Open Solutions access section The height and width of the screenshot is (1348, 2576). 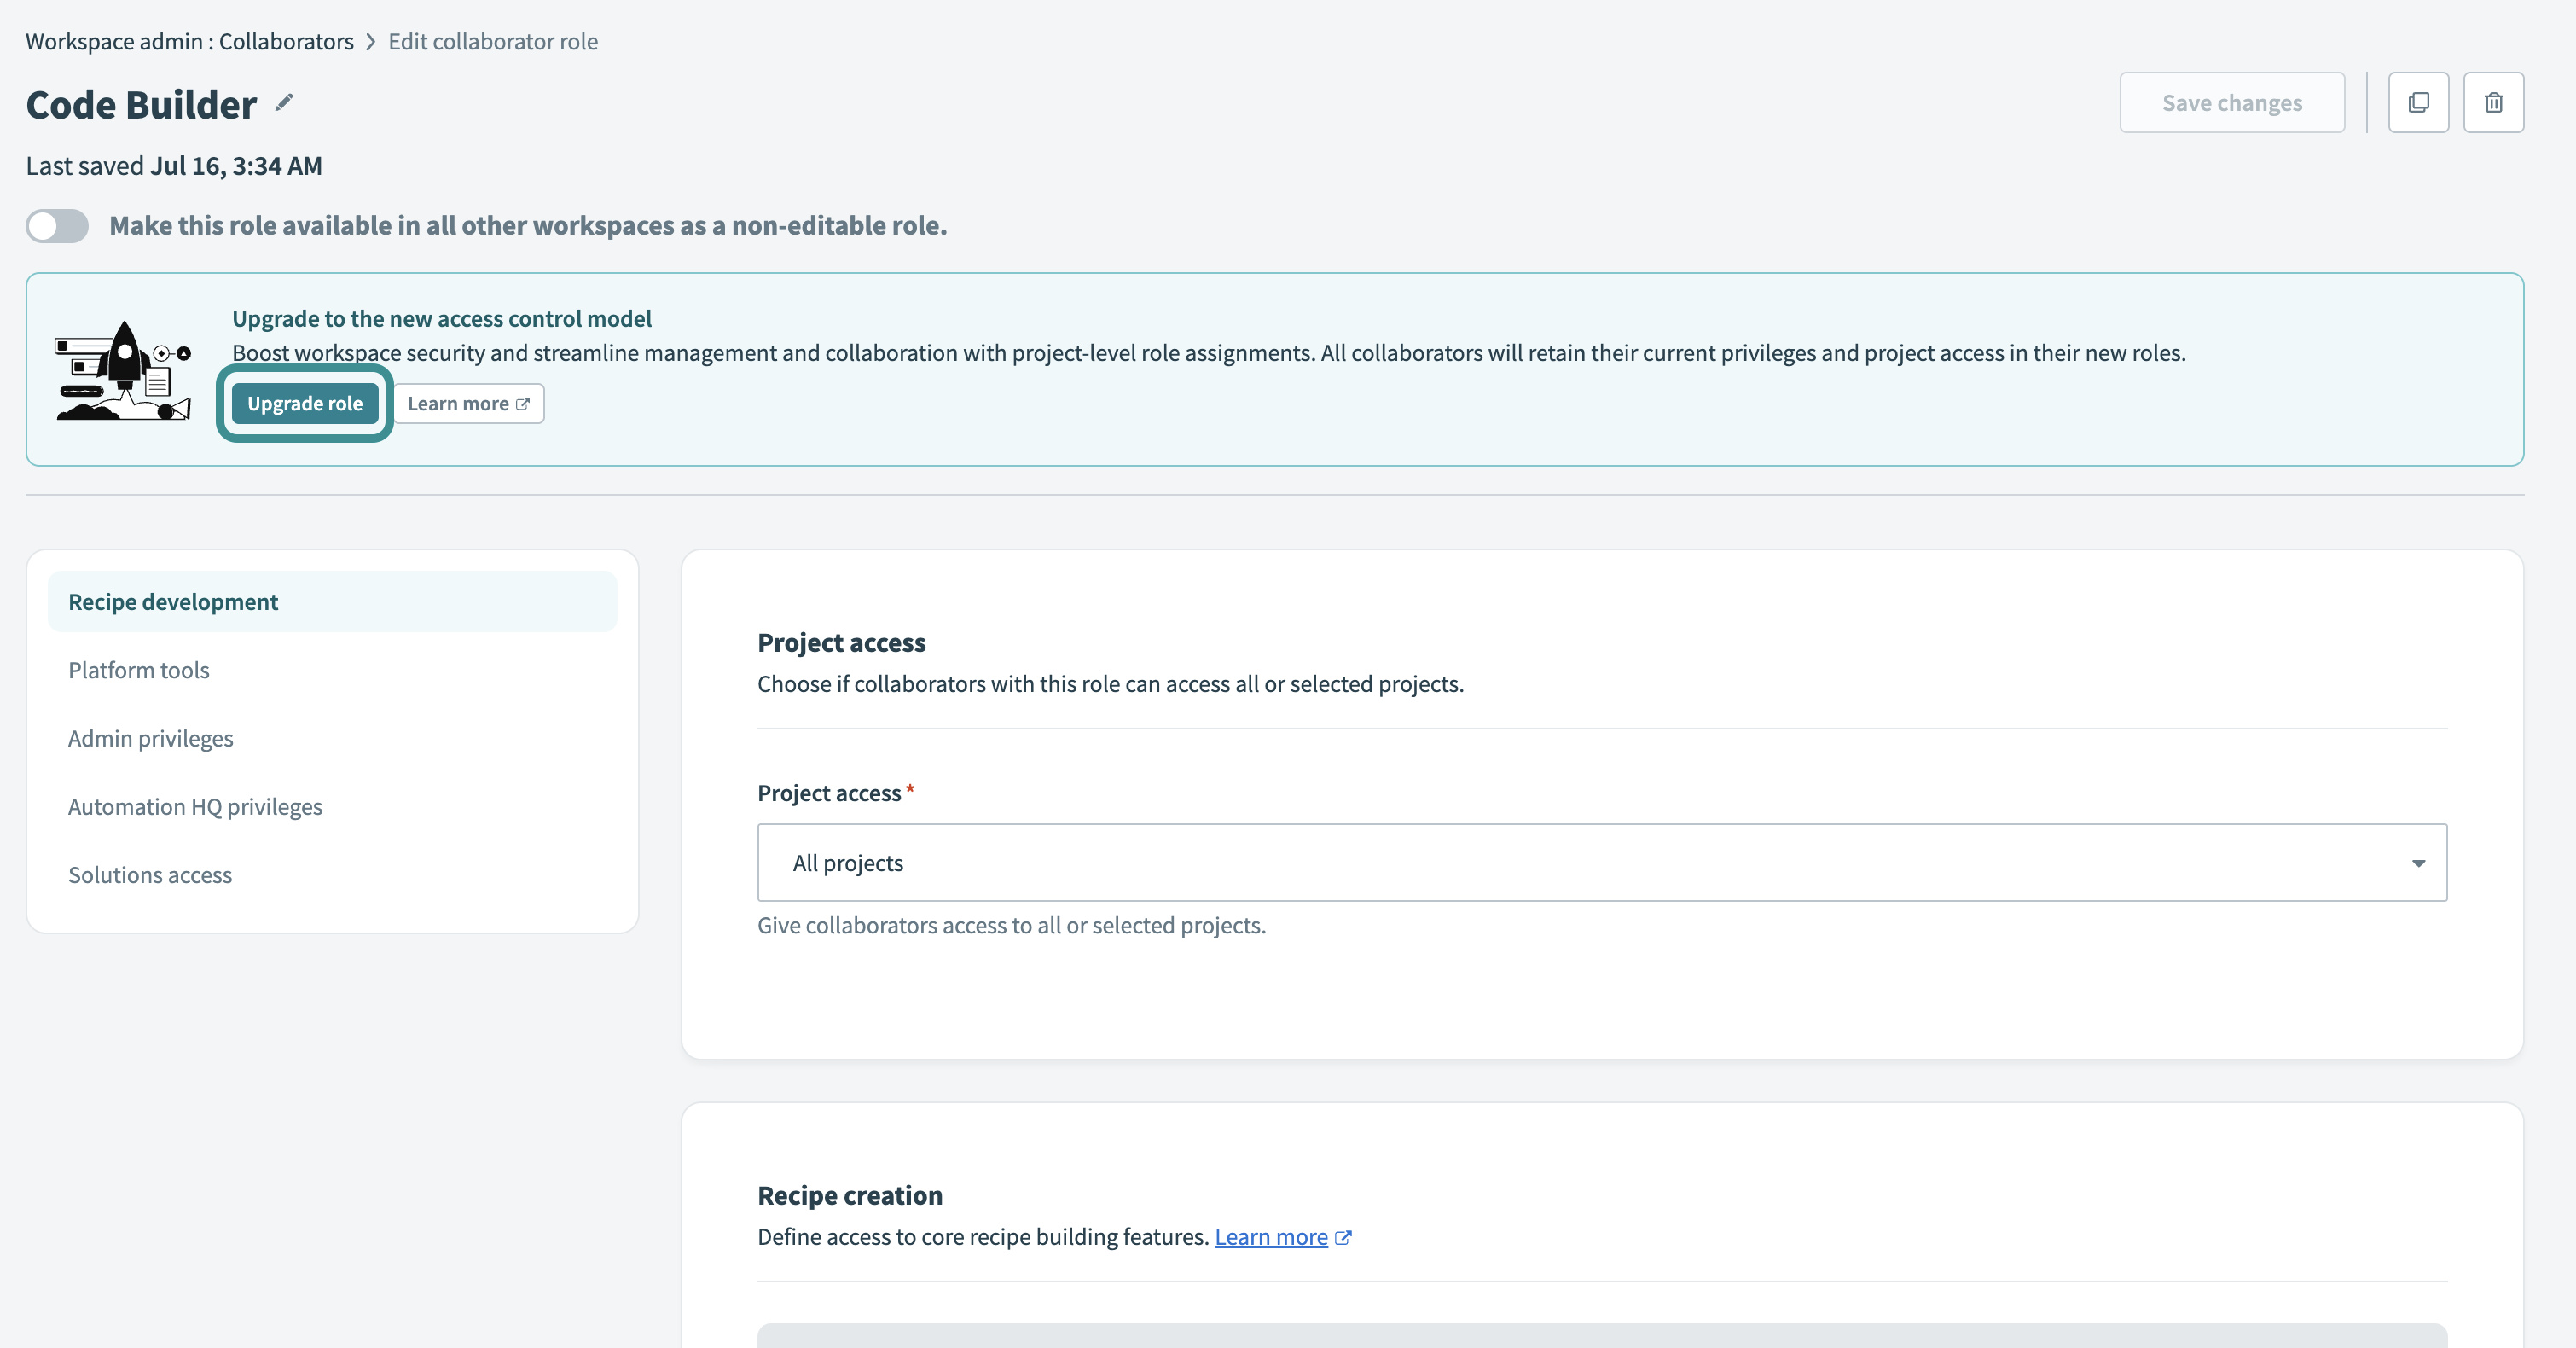[x=150, y=875]
